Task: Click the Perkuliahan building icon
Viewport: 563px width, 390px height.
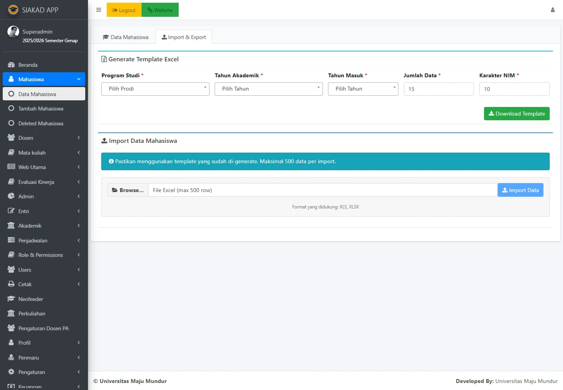Action: [11, 313]
